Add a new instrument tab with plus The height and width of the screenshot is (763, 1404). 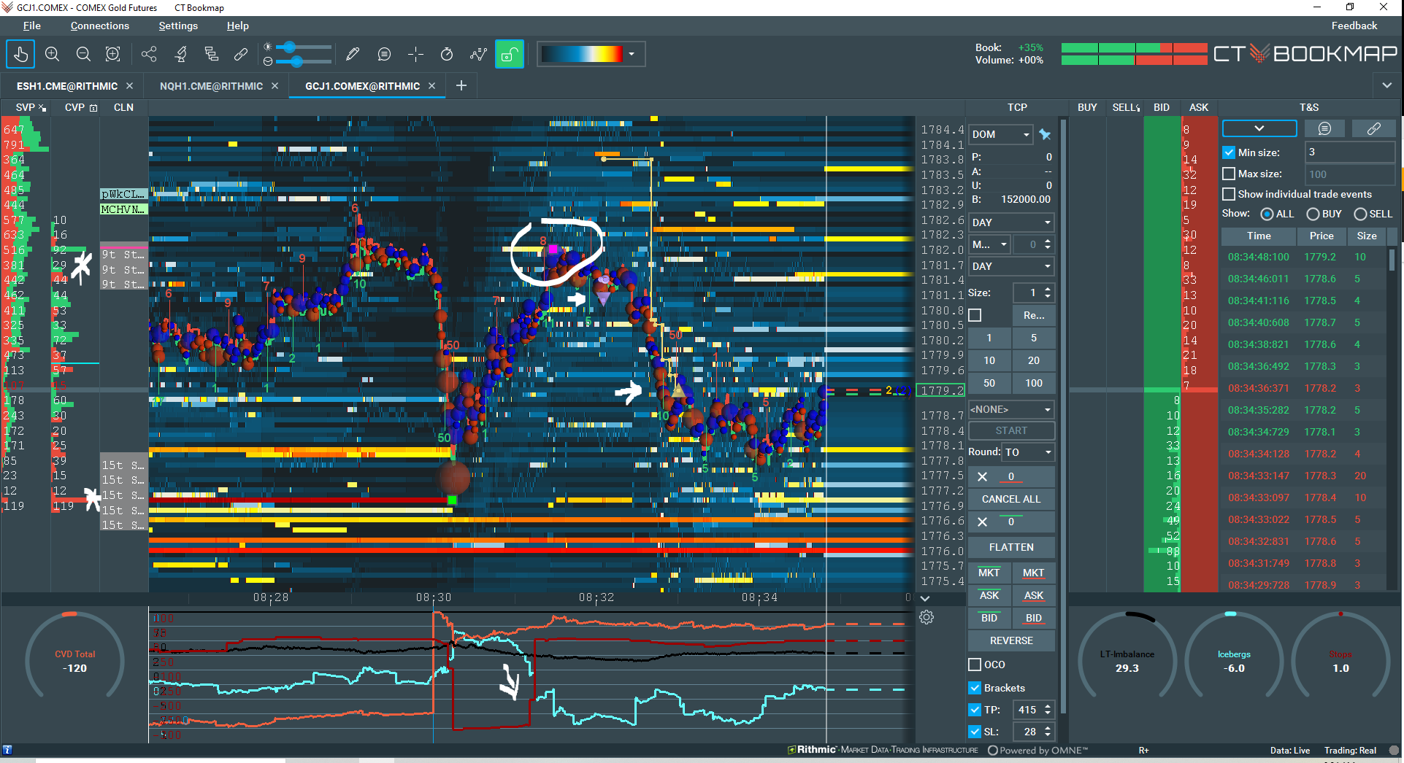pos(461,86)
